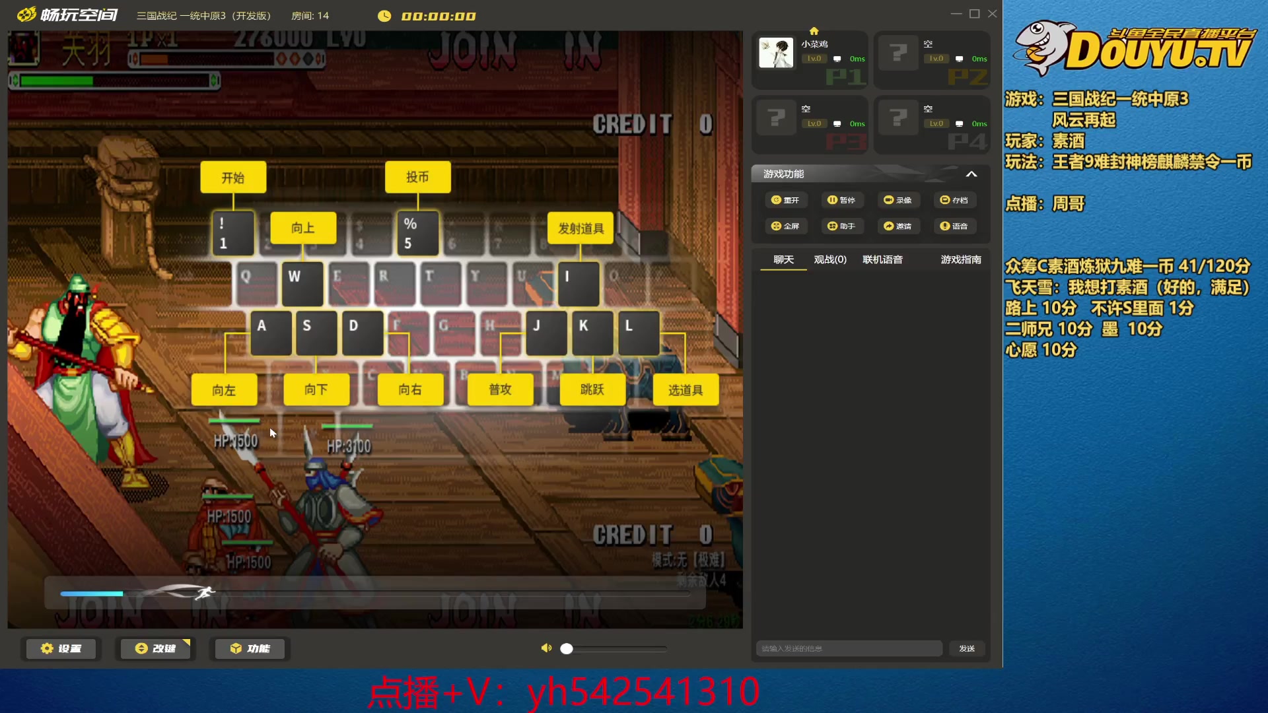
Task: Open the 游戏指南 game guide tab
Action: pos(961,259)
